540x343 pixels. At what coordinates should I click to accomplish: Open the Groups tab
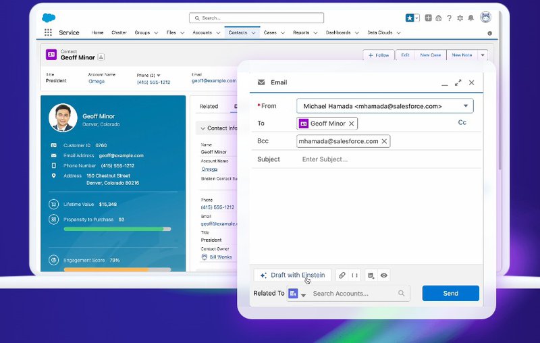click(x=142, y=32)
